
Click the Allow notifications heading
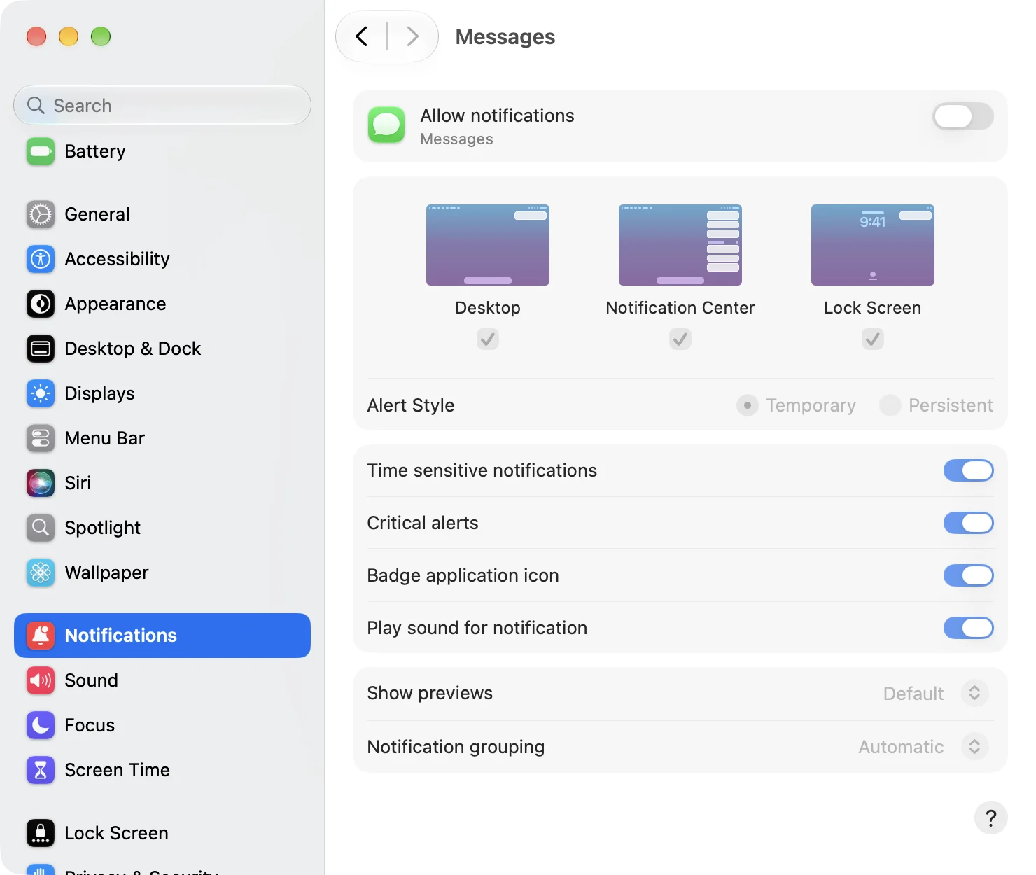click(497, 115)
